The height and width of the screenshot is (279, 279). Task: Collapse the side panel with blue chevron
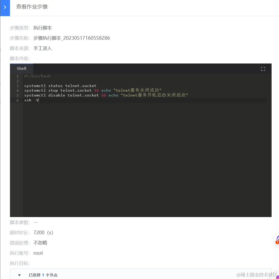click(x=5, y=7)
